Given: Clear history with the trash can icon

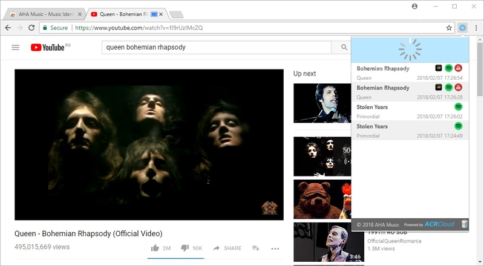Looking at the screenshot, I should point(464,224).
